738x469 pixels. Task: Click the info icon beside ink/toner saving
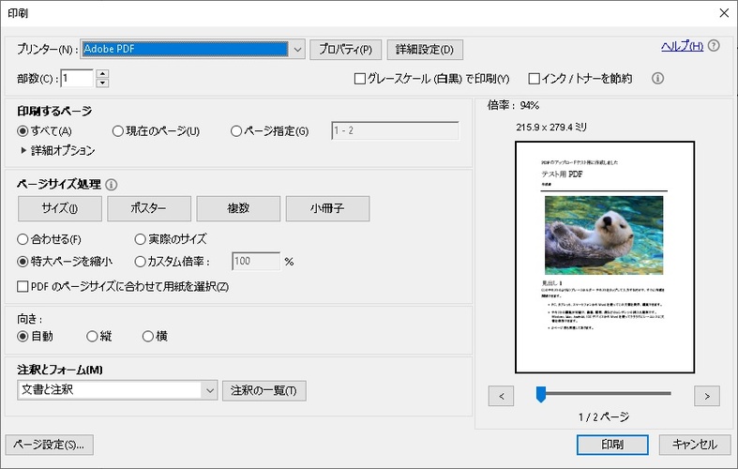(x=657, y=78)
